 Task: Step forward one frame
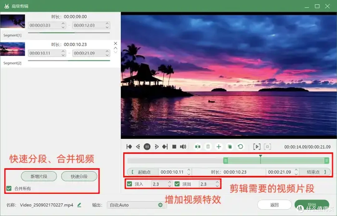tap(156, 147)
